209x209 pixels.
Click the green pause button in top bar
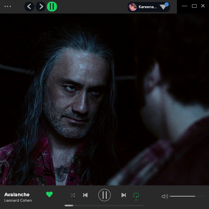pyautogui.click(x=52, y=7)
